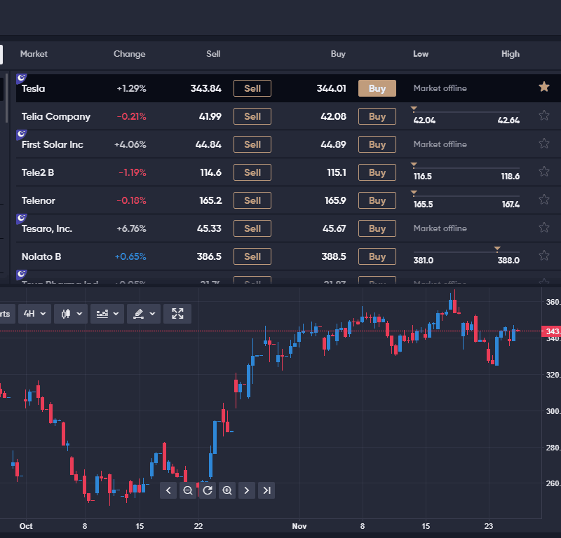Select the Tesla market row name
Image resolution: width=561 pixels, height=538 pixels.
tap(33, 89)
